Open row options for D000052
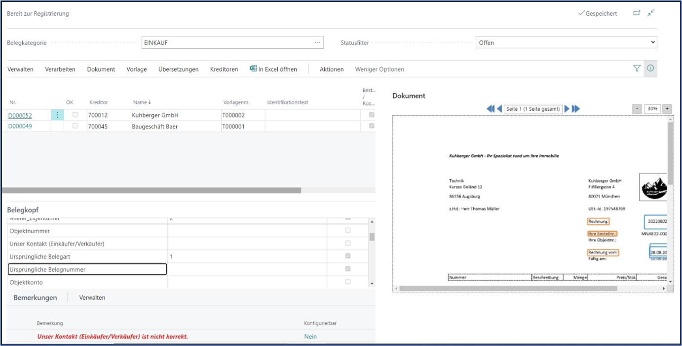 [x=57, y=115]
